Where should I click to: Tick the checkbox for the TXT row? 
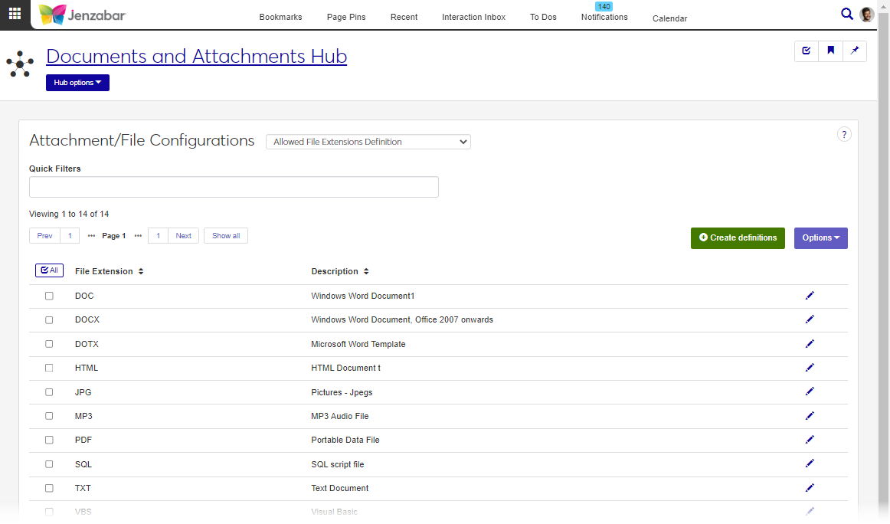pyautogui.click(x=49, y=488)
